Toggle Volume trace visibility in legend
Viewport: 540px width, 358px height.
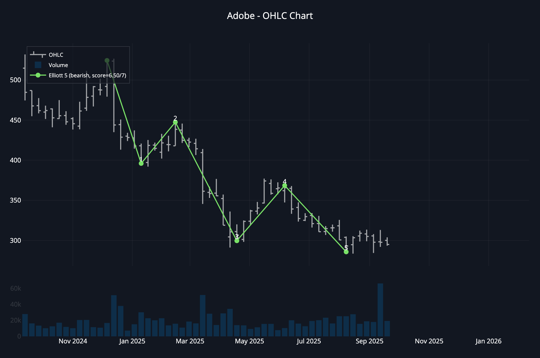click(58, 65)
